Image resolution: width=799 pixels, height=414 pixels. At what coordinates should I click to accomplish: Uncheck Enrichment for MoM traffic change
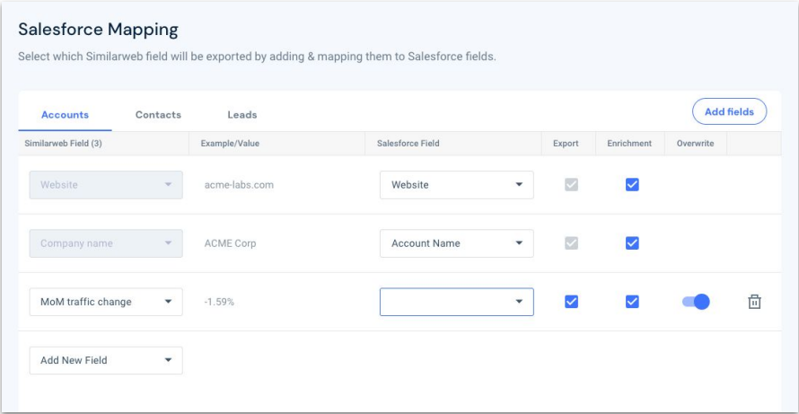click(632, 302)
